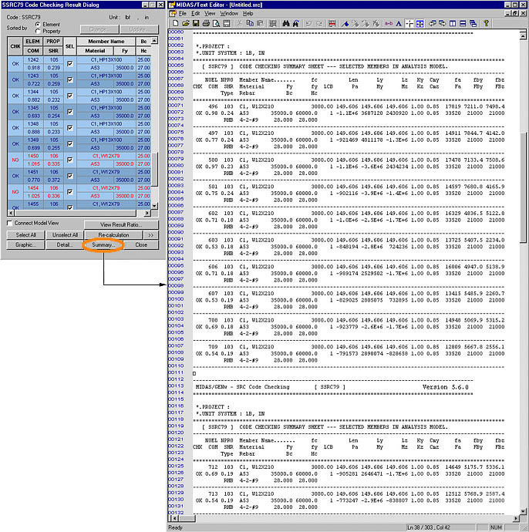Screen dimensions: 529x532
Task: Click the Open file folder icon
Action: 185,24
